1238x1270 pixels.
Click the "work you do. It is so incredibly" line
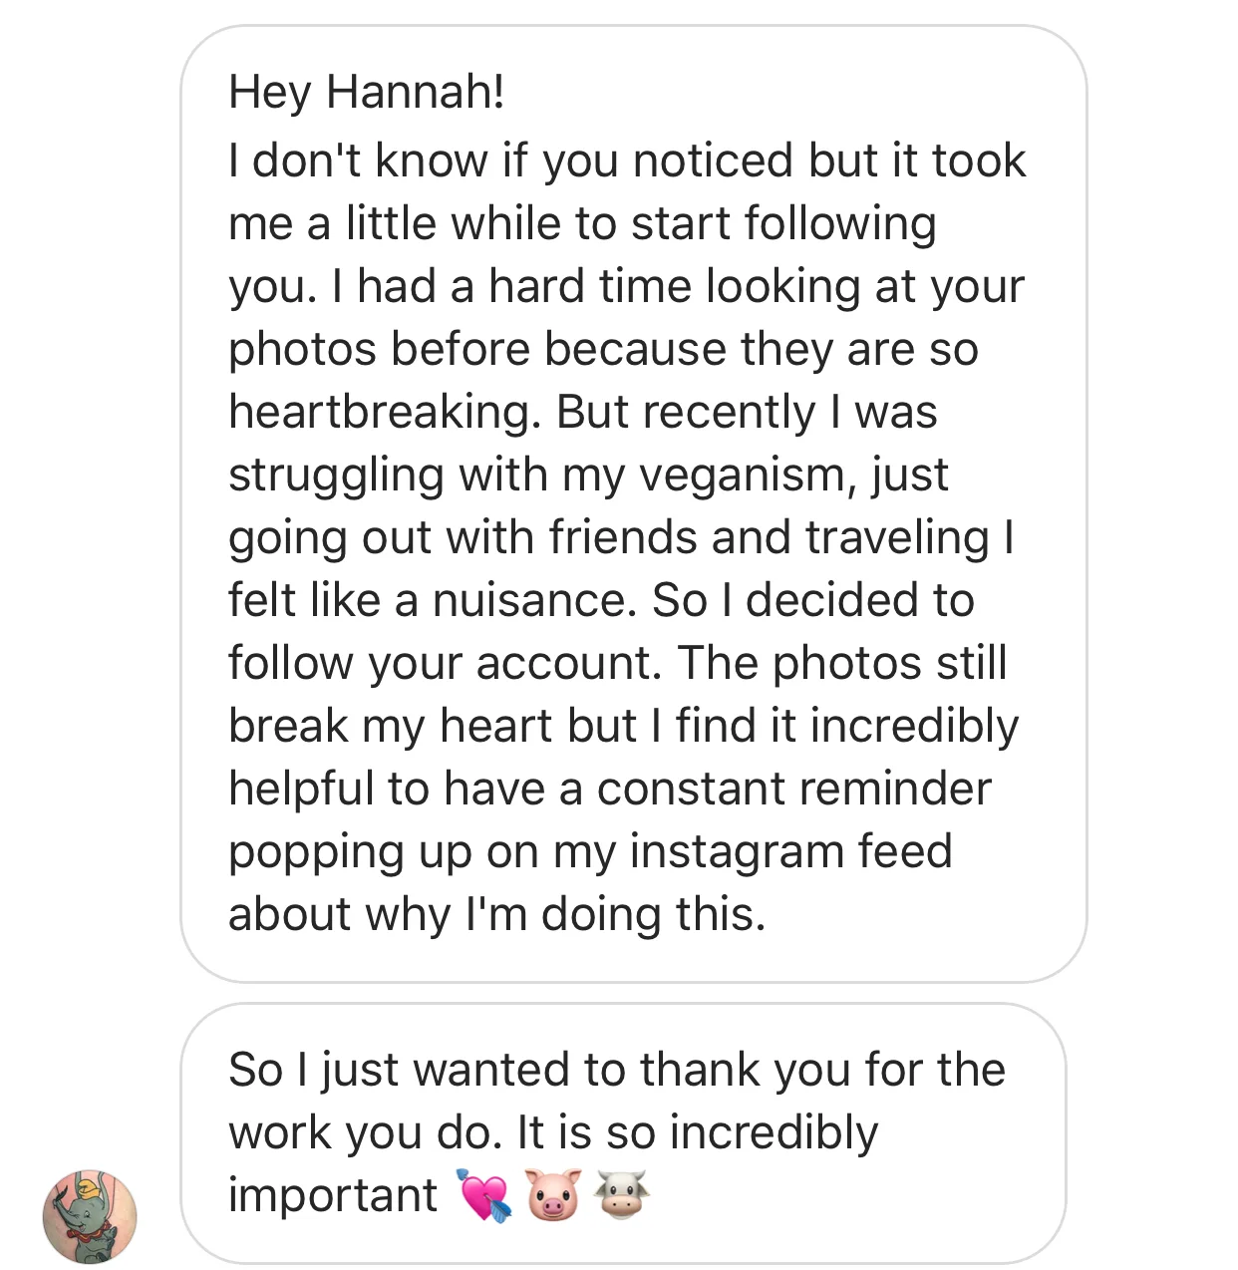(553, 1132)
